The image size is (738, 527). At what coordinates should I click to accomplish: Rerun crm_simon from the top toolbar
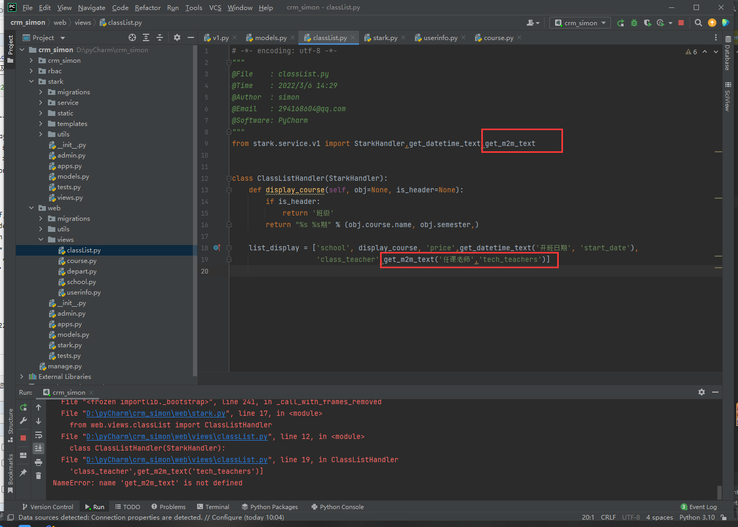pos(621,23)
